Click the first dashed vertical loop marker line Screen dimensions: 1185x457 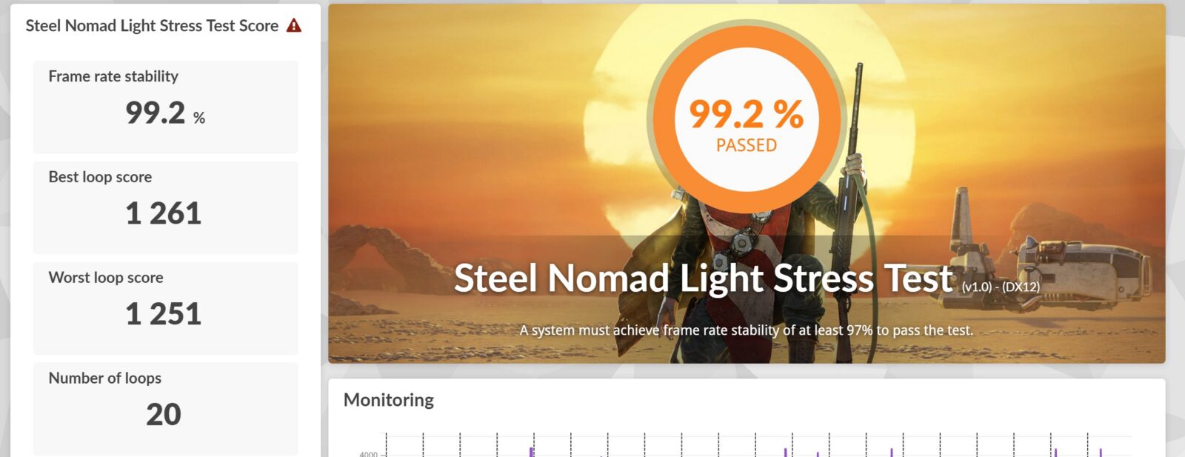point(387,445)
